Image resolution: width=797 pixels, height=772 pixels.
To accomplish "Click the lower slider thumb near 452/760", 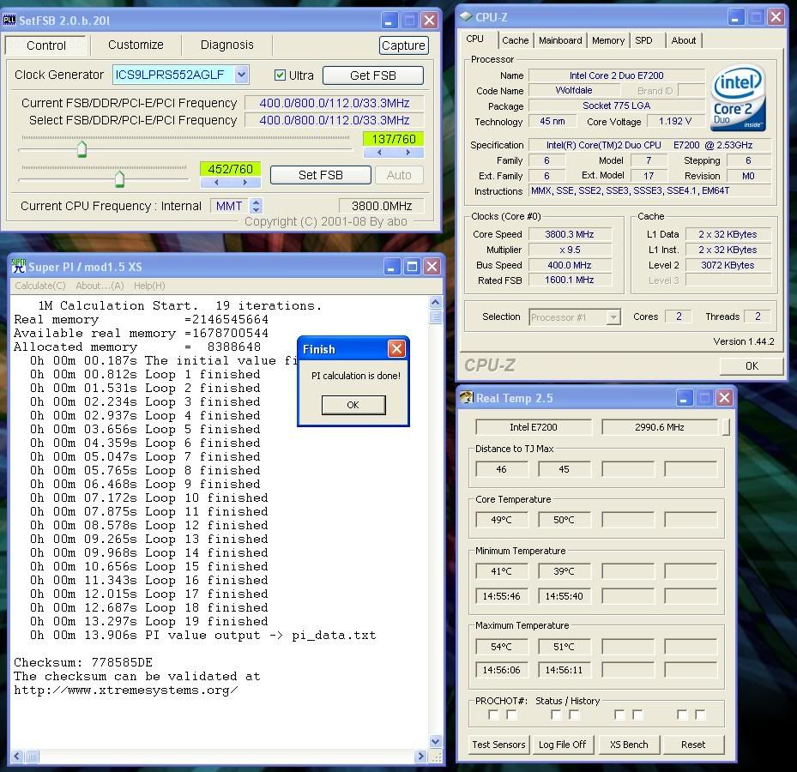I will pyautogui.click(x=119, y=179).
